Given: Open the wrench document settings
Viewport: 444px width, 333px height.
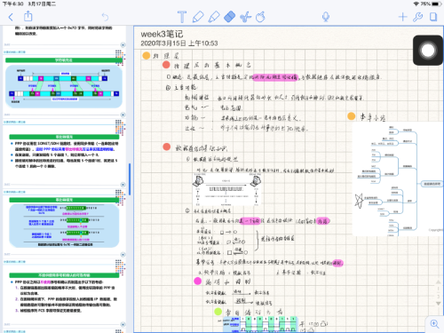Looking at the screenshot, I should pyautogui.click(x=417, y=17).
